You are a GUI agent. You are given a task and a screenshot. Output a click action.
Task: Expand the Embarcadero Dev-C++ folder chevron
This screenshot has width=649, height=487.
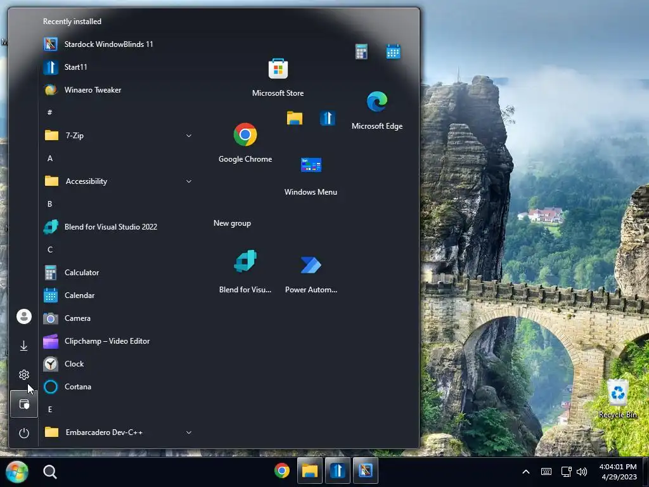[x=189, y=432]
